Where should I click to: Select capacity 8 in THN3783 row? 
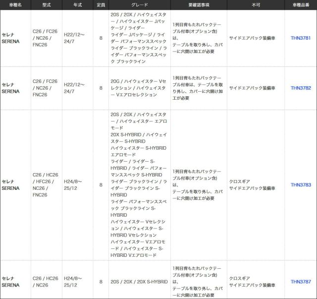tap(101, 185)
